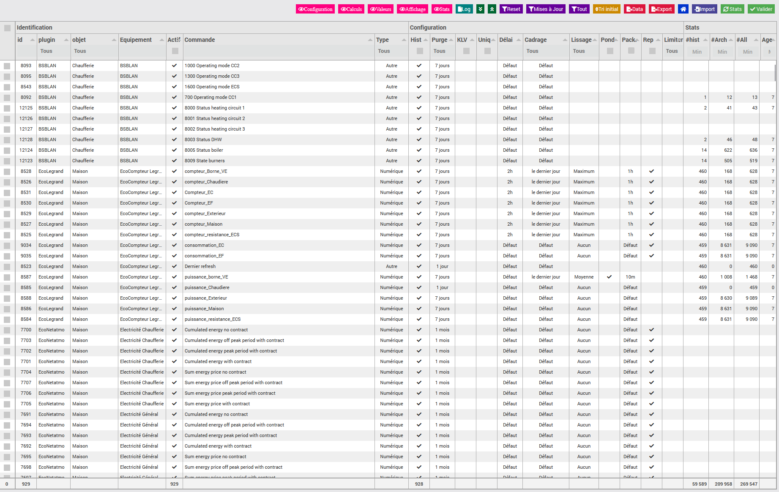
Task: Click the double chevron up icon
Action: point(492,9)
